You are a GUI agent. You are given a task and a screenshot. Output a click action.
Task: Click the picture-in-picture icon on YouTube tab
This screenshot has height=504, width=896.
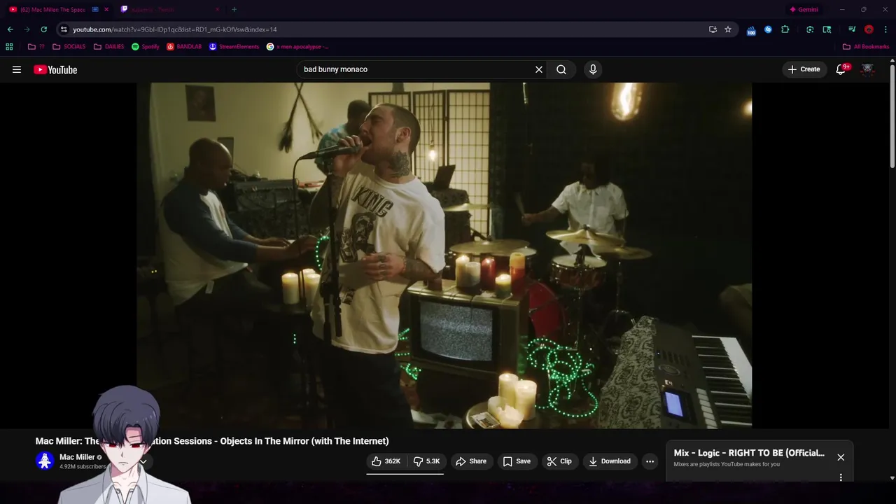[x=95, y=10]
